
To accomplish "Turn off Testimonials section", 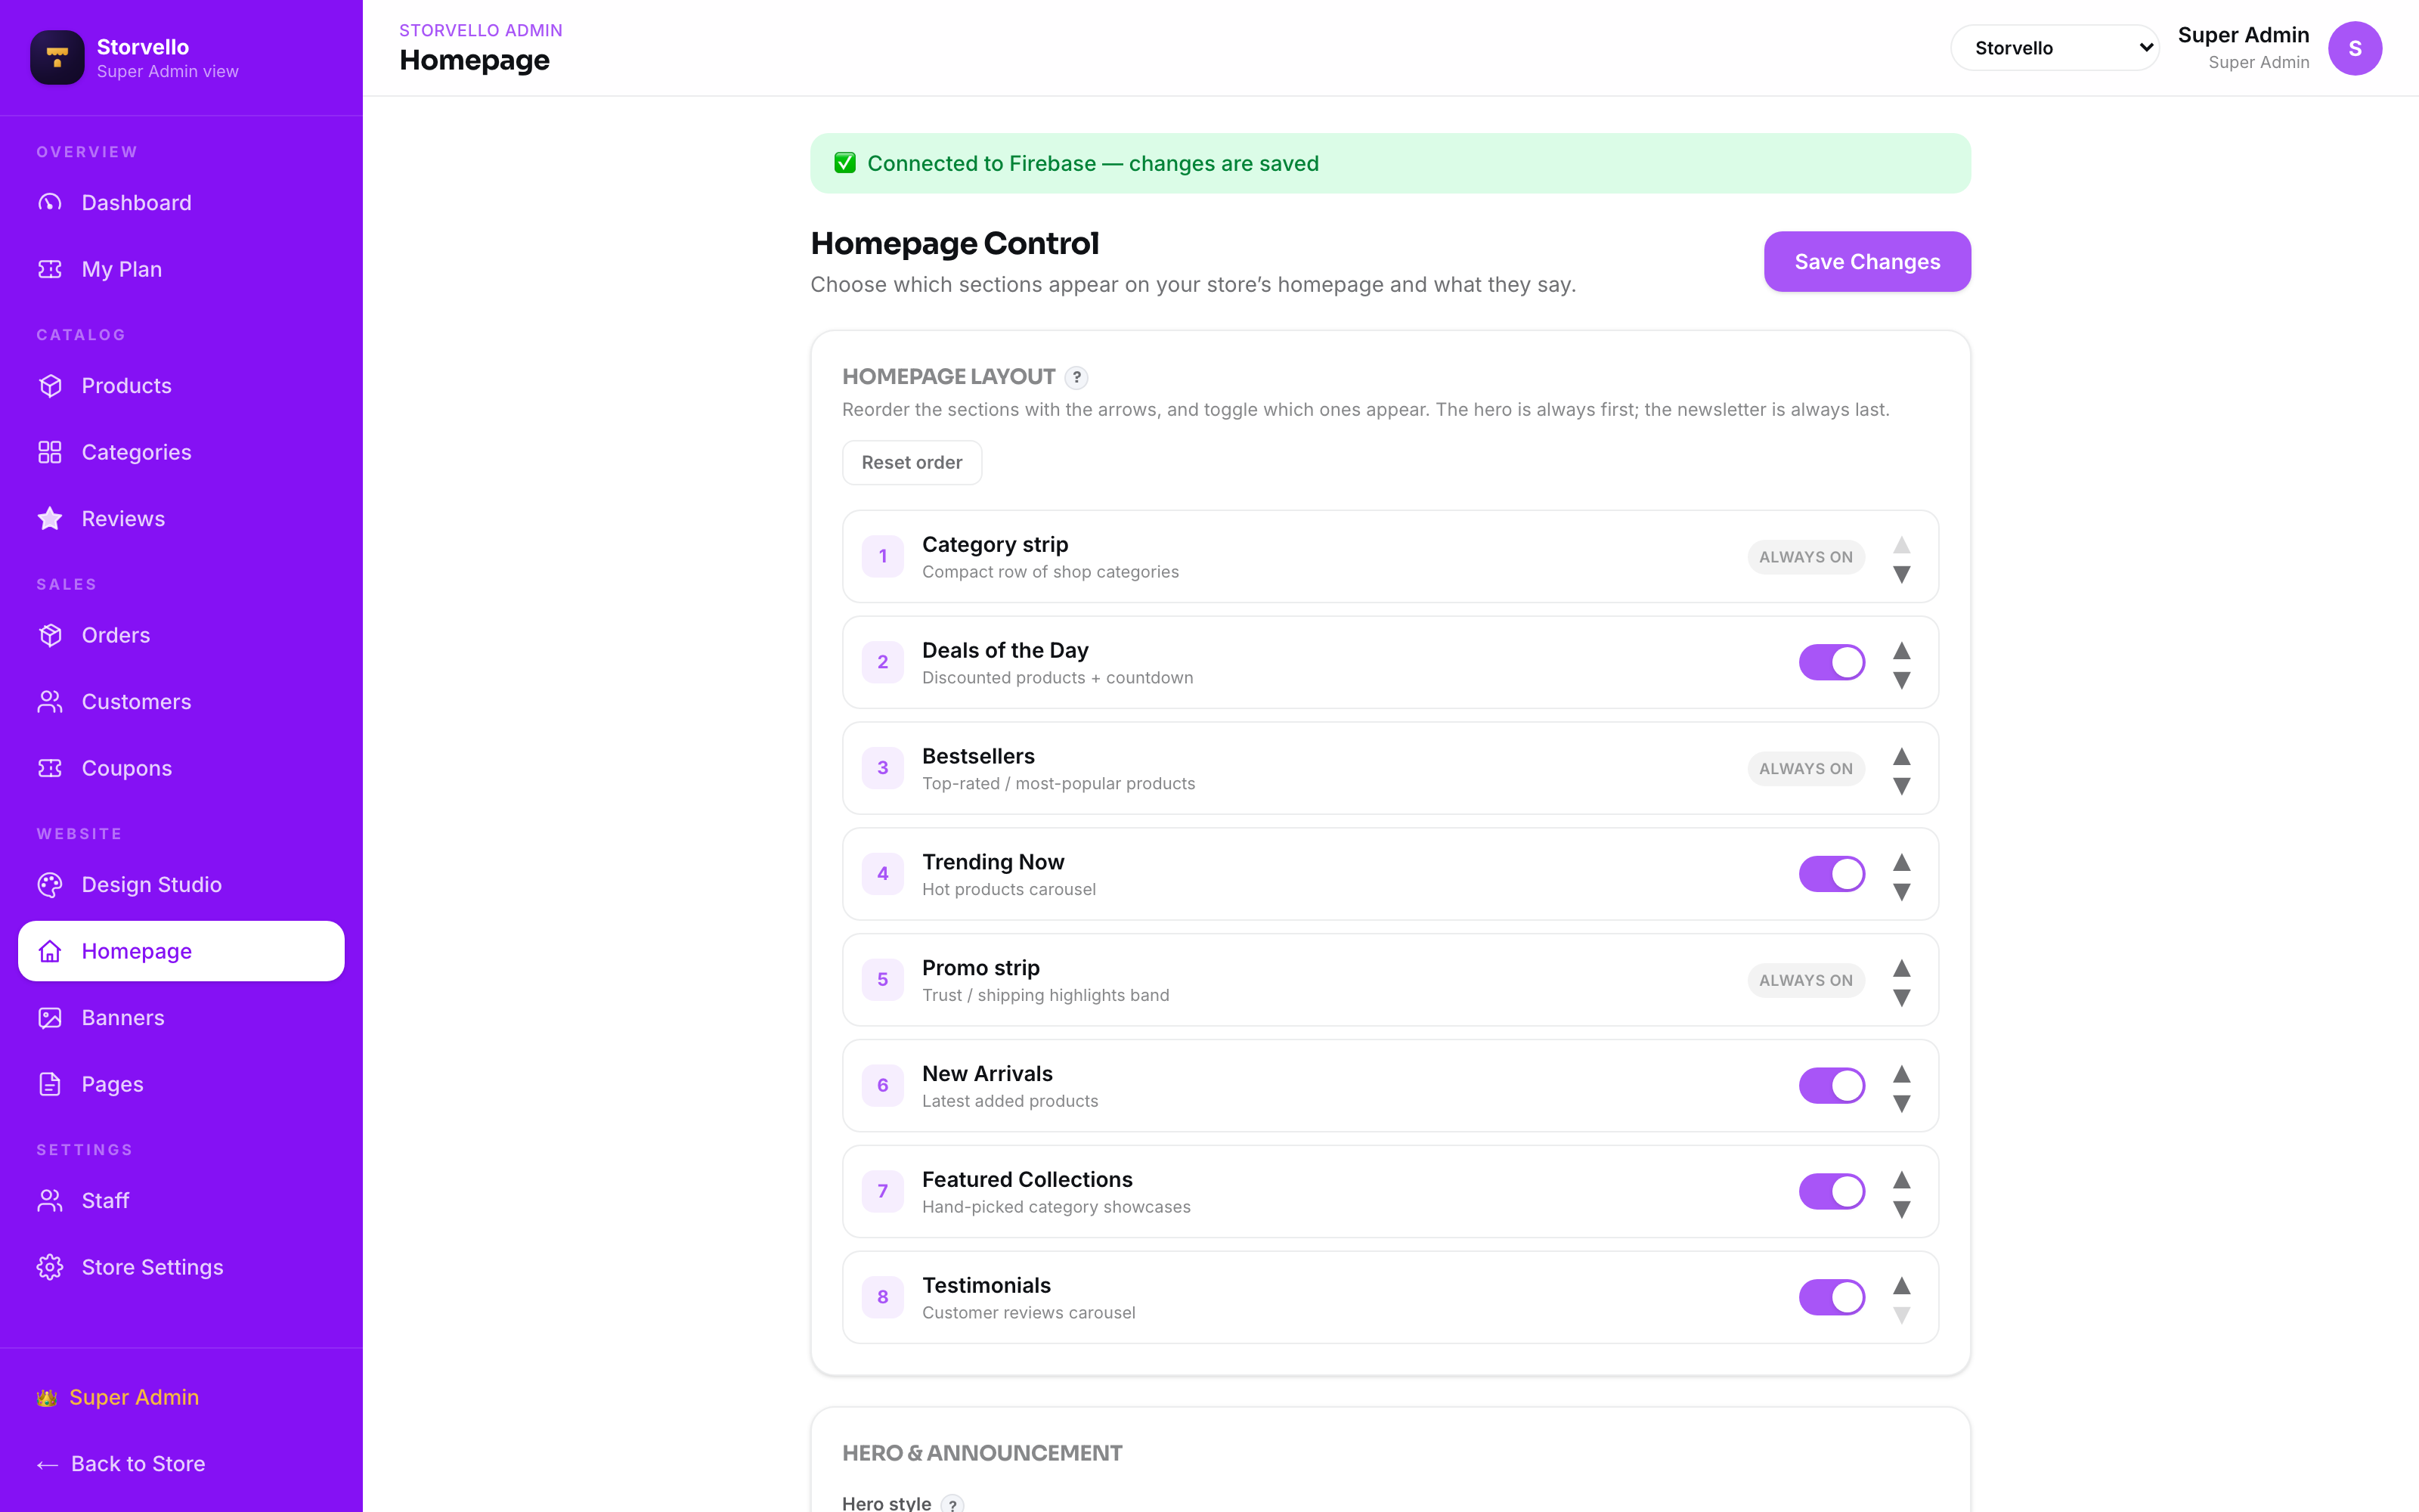I will click(1831, 1297).
